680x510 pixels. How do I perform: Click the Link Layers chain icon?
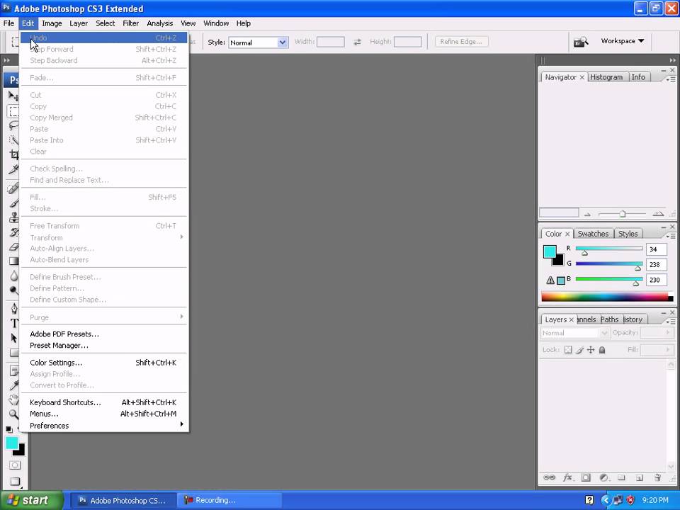tap(549, 477)
